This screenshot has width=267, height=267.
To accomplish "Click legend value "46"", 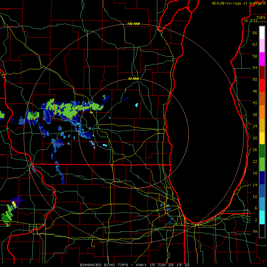I will pos(255,91).
